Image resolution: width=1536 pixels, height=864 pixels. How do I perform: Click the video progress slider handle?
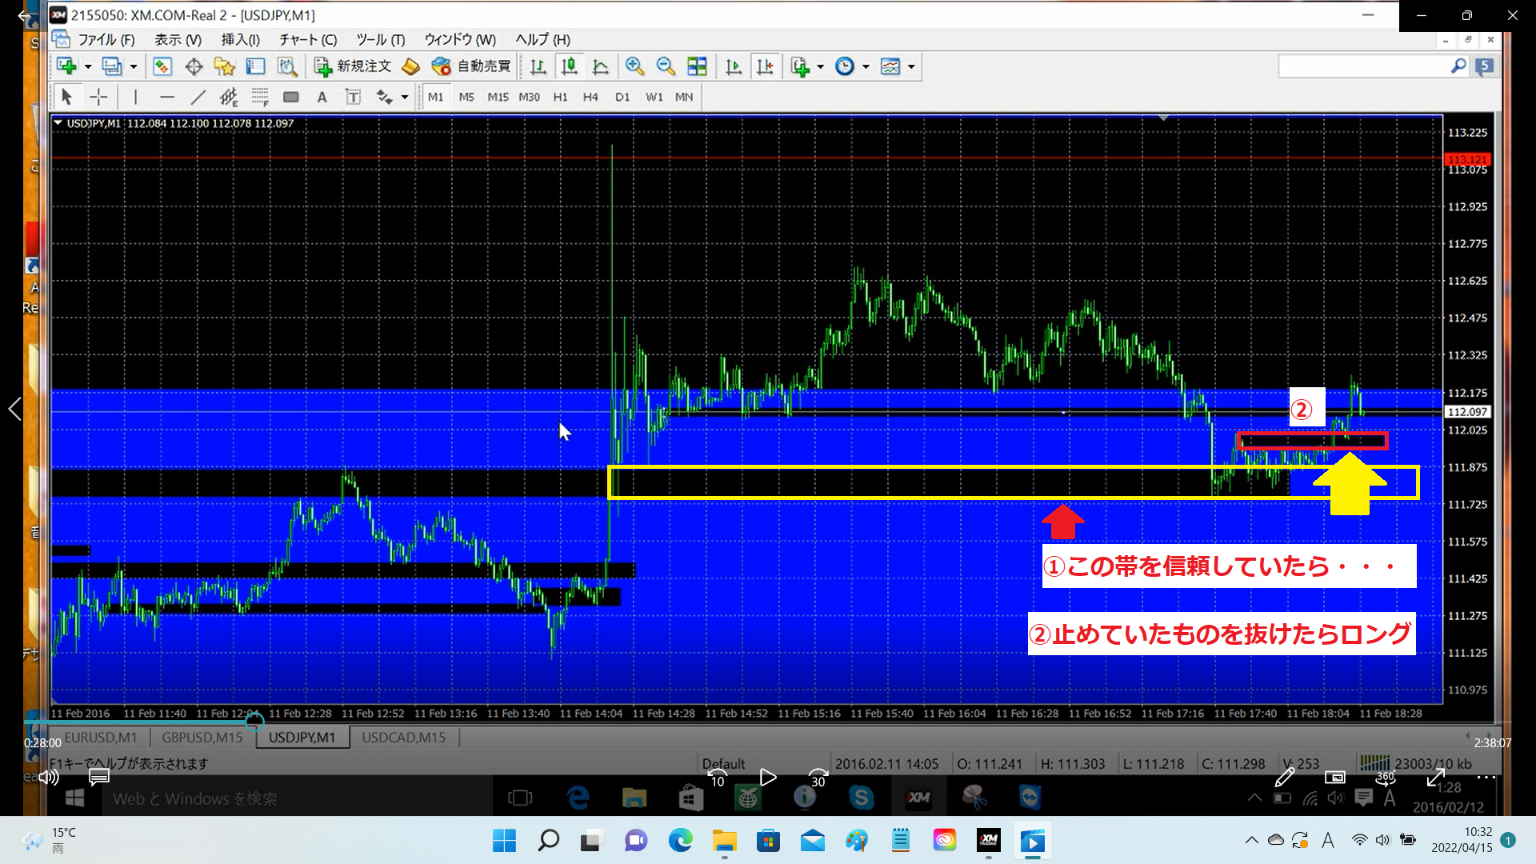tap(254, 722)
